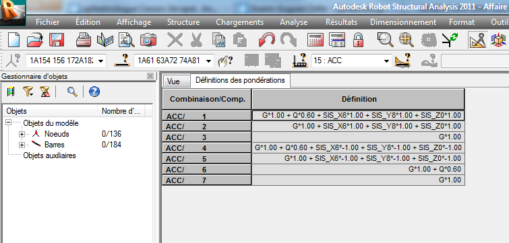Viewport: 509px width, 243px height.
Task: Click the funnel filter icon
Action: click(28, 92)
